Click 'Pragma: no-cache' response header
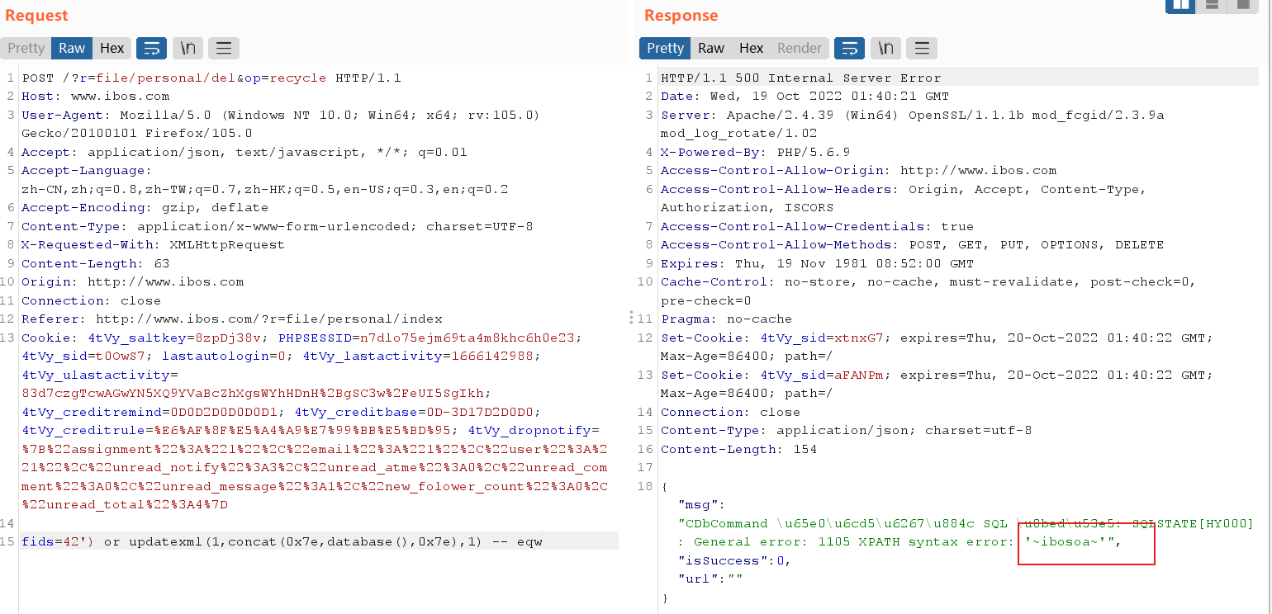The width and height of the screenshot is (1272, 614). point(726,319)
